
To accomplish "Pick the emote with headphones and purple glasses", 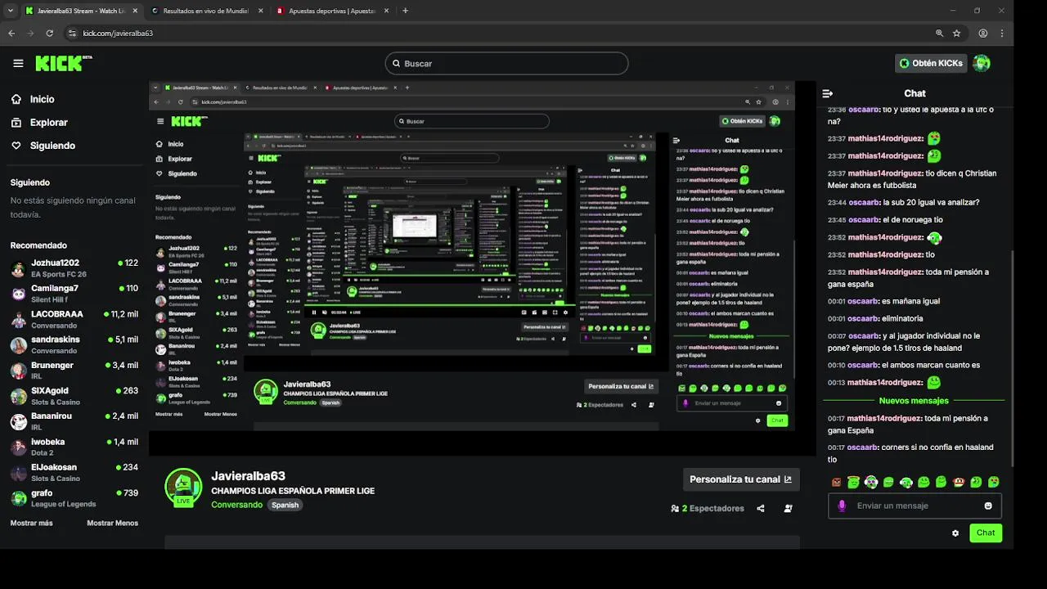I will coord(871,483).
